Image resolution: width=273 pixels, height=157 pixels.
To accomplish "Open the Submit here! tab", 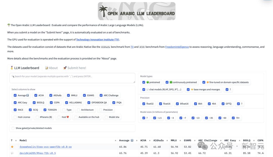I will (x=75, y=68).
